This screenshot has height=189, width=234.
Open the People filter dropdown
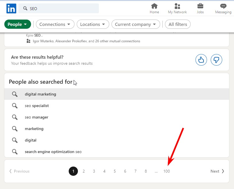pos(18,24)
